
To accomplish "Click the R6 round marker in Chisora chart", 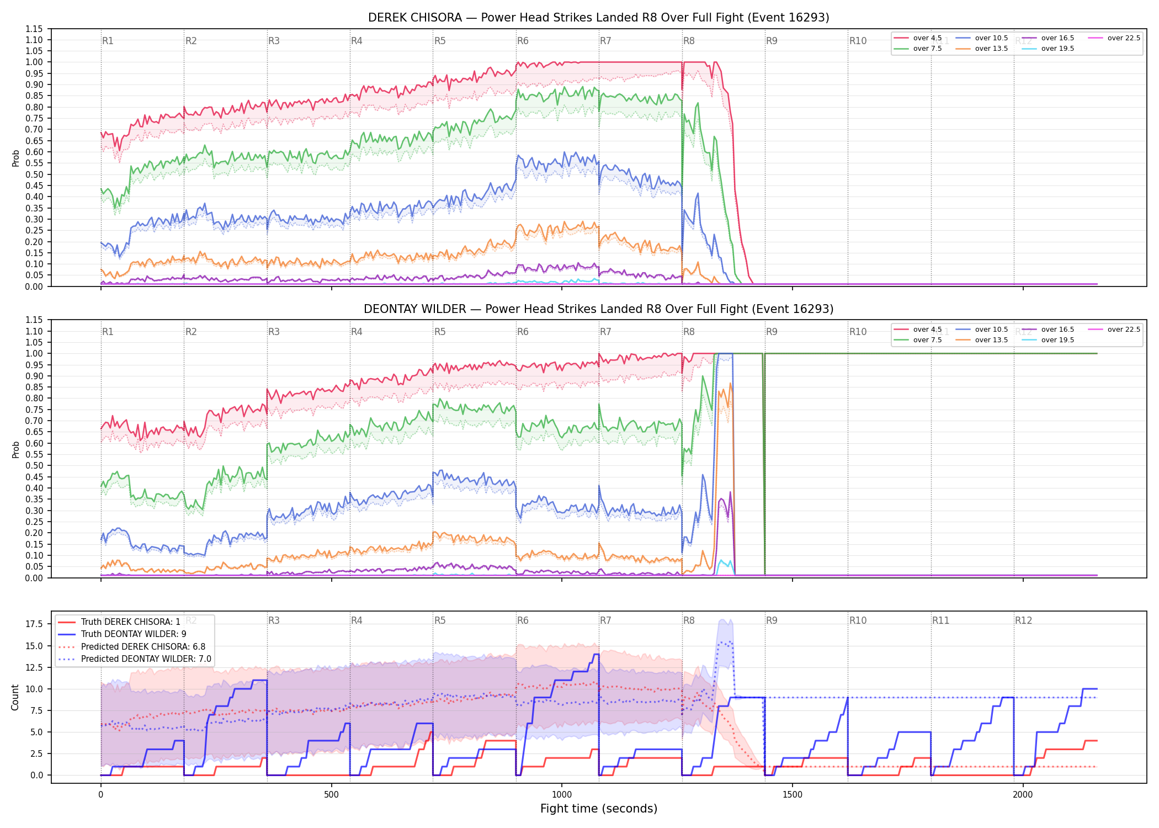I will (523, 41).
